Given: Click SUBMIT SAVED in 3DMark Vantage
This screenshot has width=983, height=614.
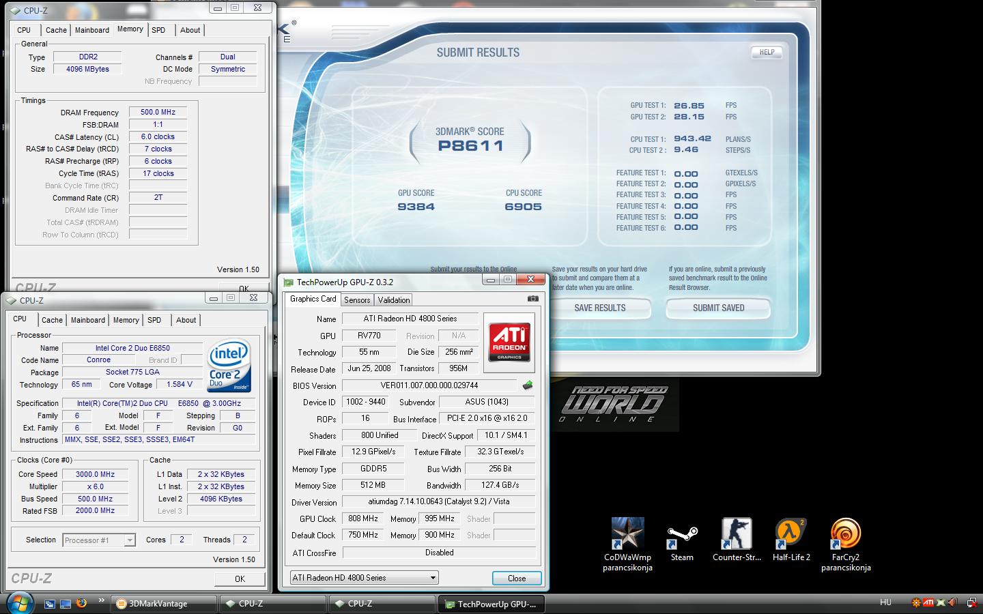Looking at the screenshot, I should [x=719, y=308].
